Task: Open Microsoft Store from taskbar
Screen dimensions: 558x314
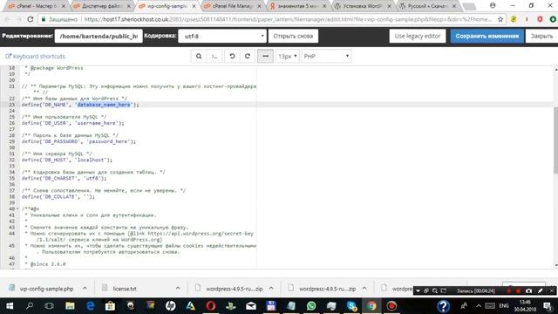Action: coord(111,306)
